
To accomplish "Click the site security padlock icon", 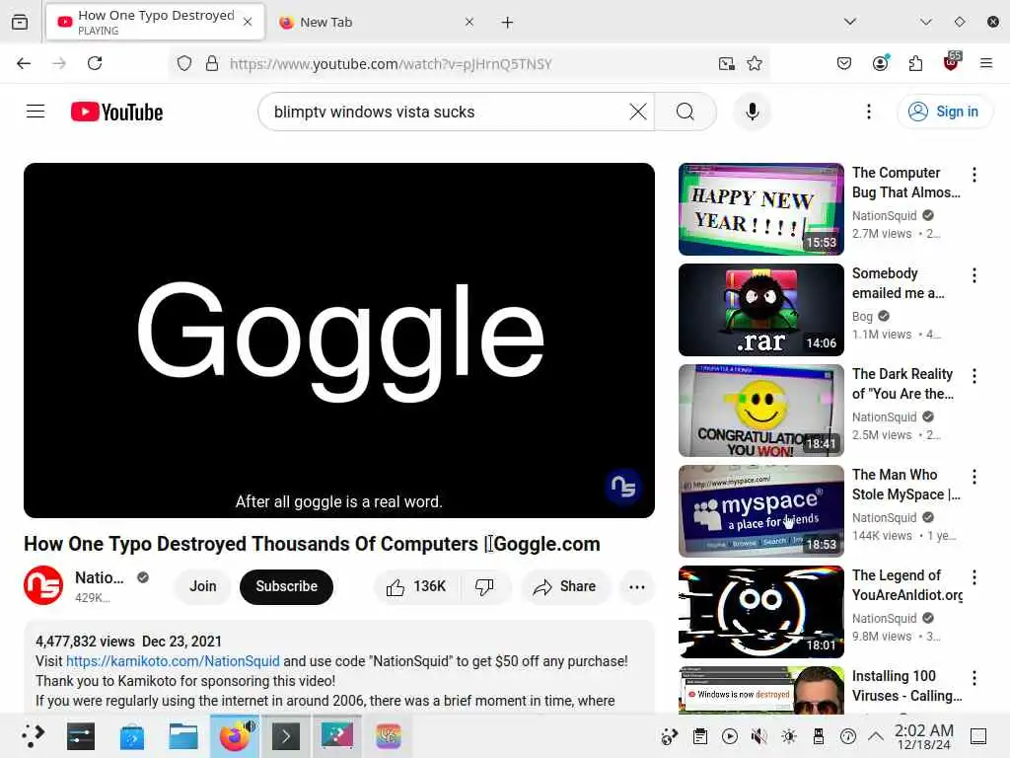I will click(212, 63).
